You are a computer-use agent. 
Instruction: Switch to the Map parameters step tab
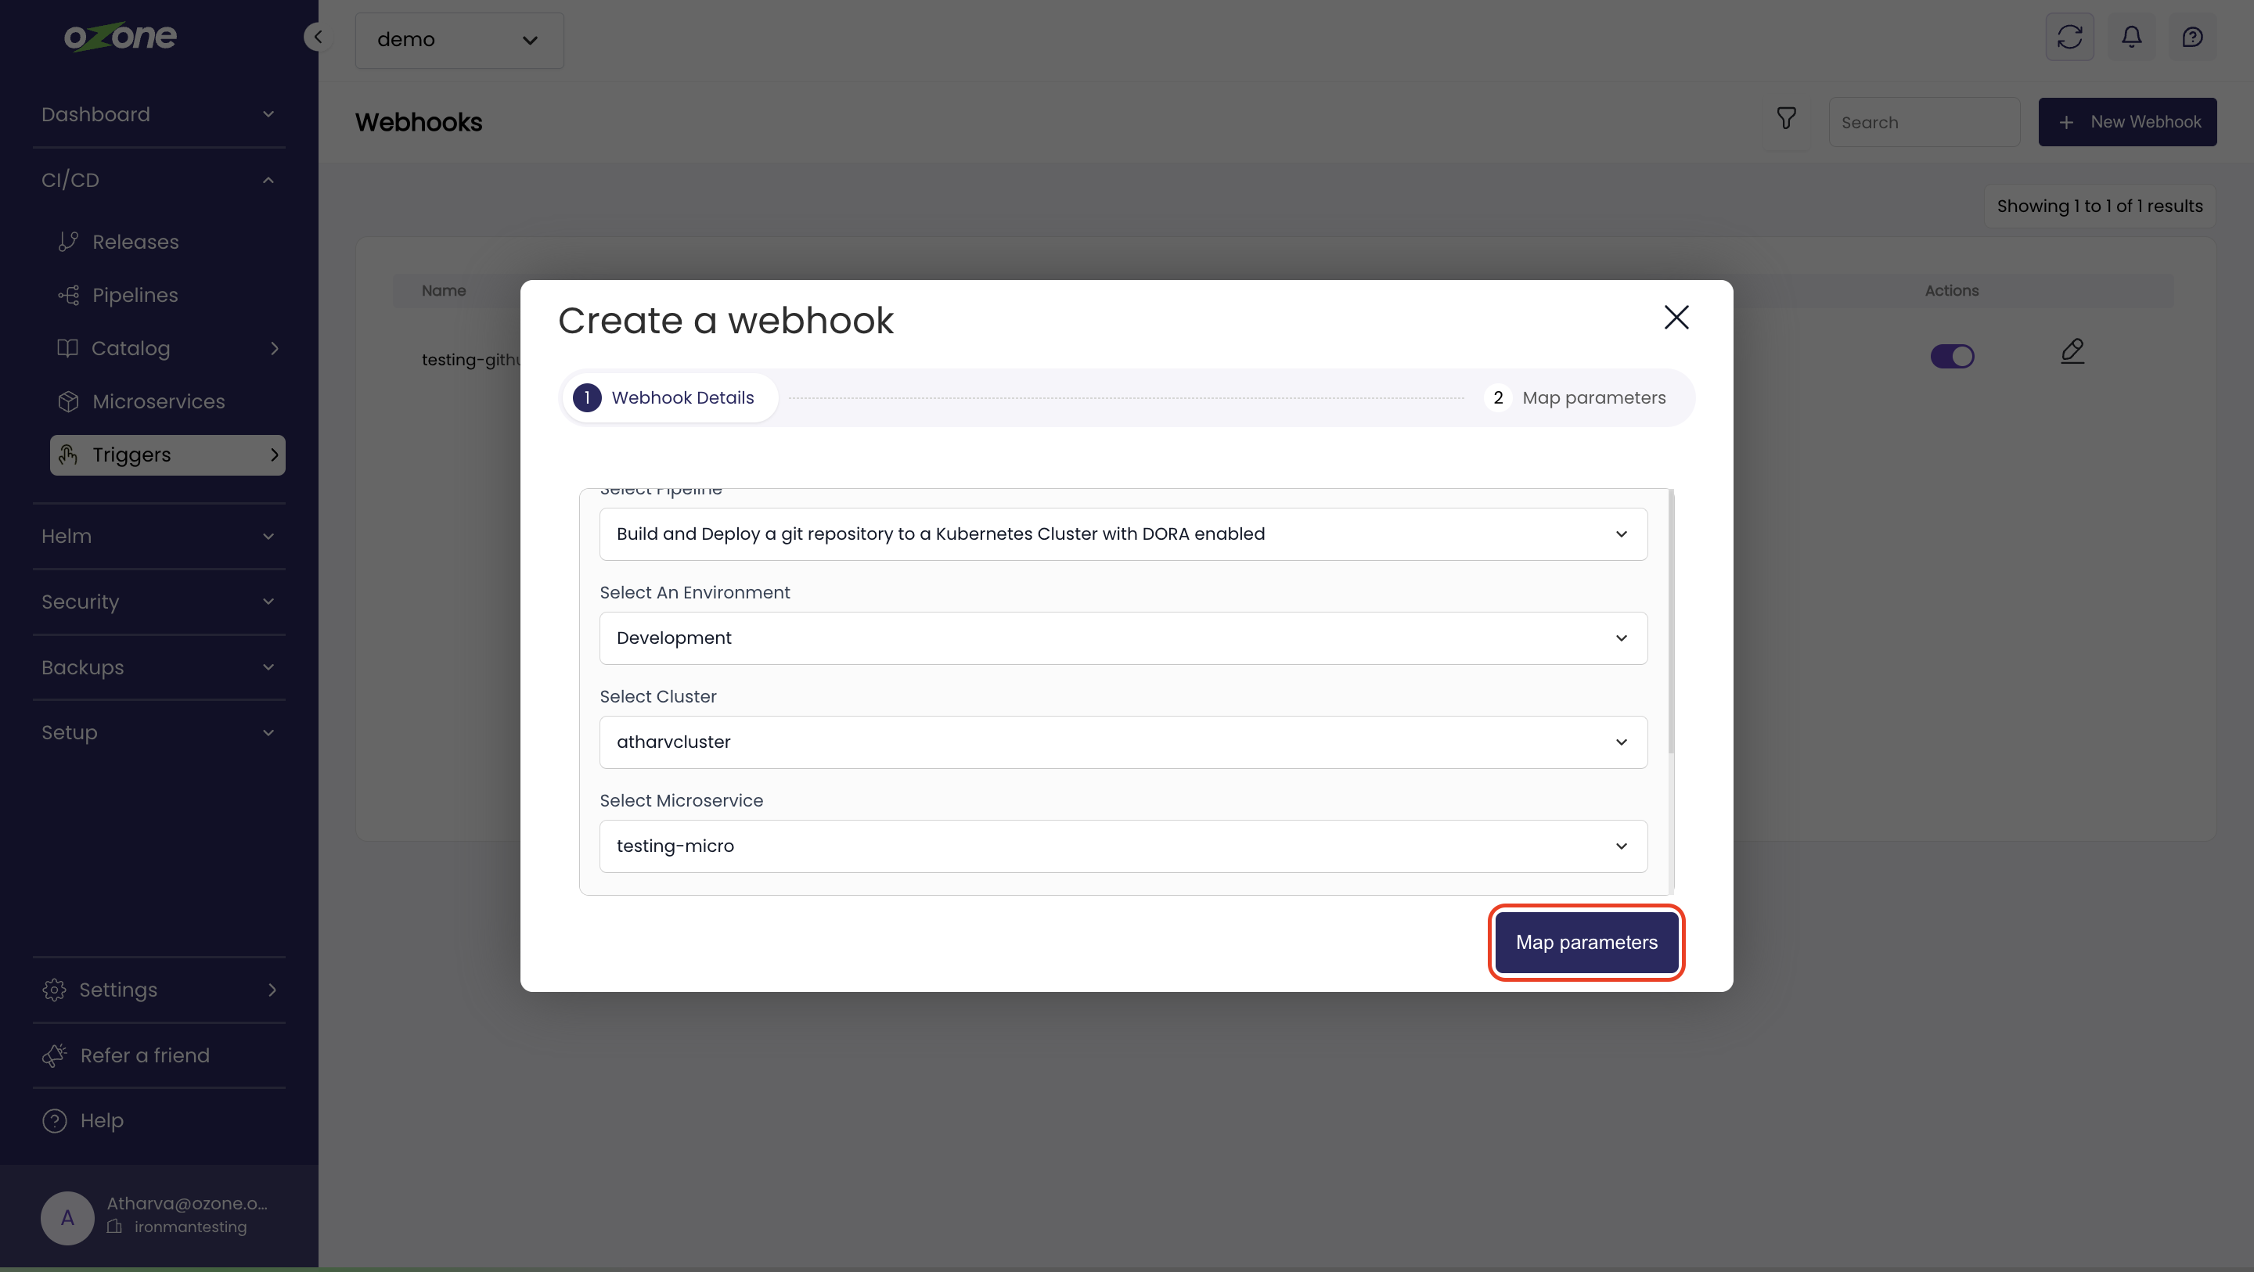click(x=1577, y=398)
